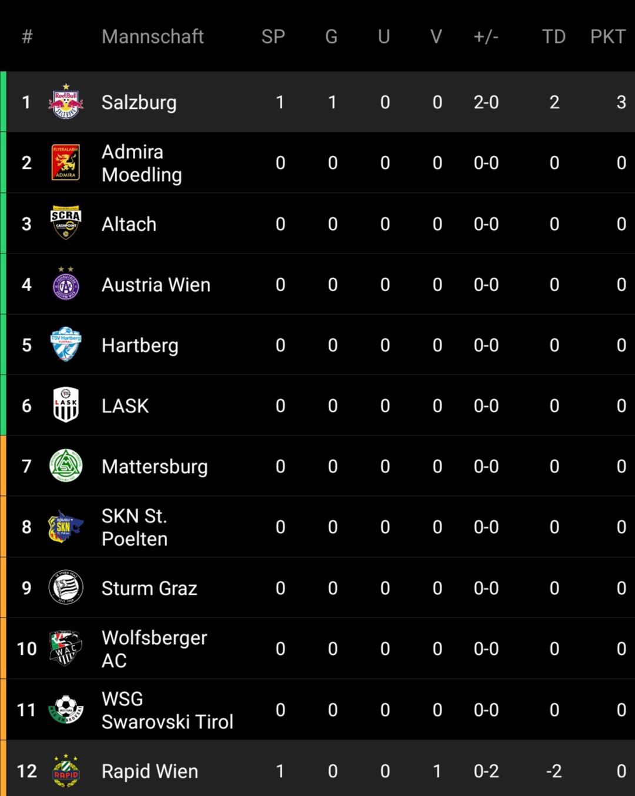Sort table by PKT column header
635x796 pixels.
tap(608, 36)
